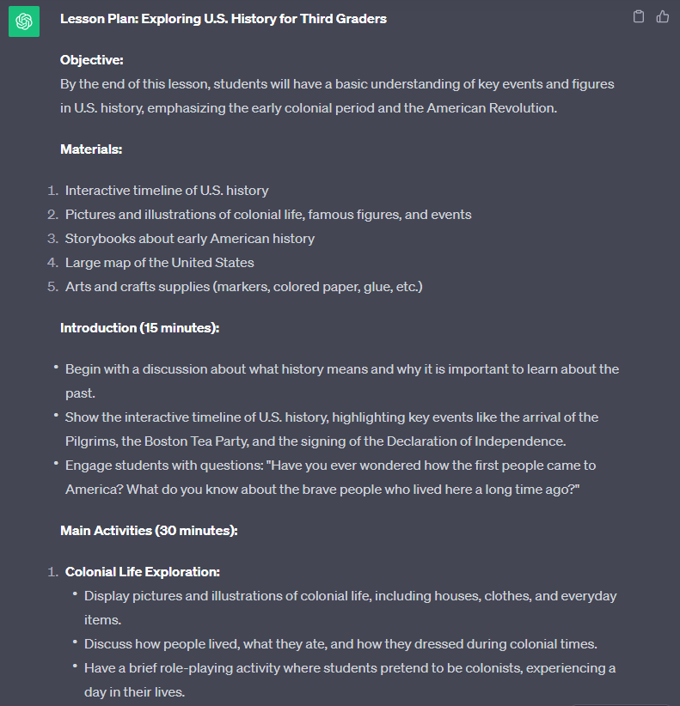
Task: Click the bullet on how colonists lived and ate
Action: click(340, 644)
